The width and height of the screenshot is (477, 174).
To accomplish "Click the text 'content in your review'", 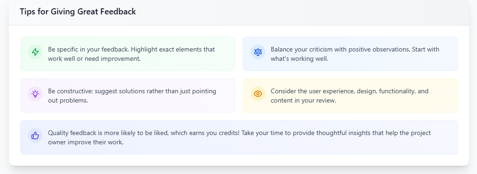I will pyautogui.click(x=303, y=100).
